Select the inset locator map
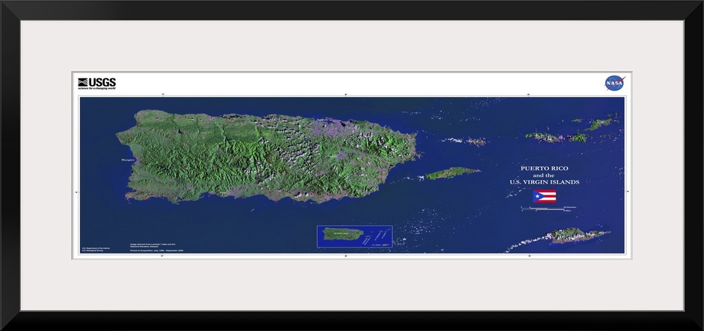 pyautogui.click(x=354, y=236)
